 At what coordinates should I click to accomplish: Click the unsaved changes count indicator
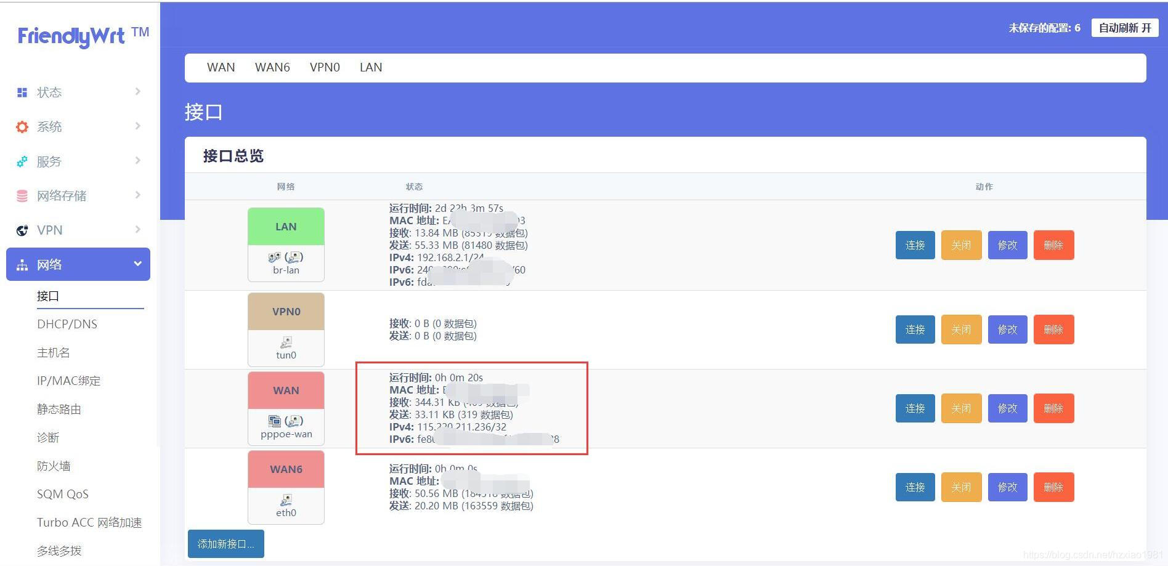[x=1044, y=28]
